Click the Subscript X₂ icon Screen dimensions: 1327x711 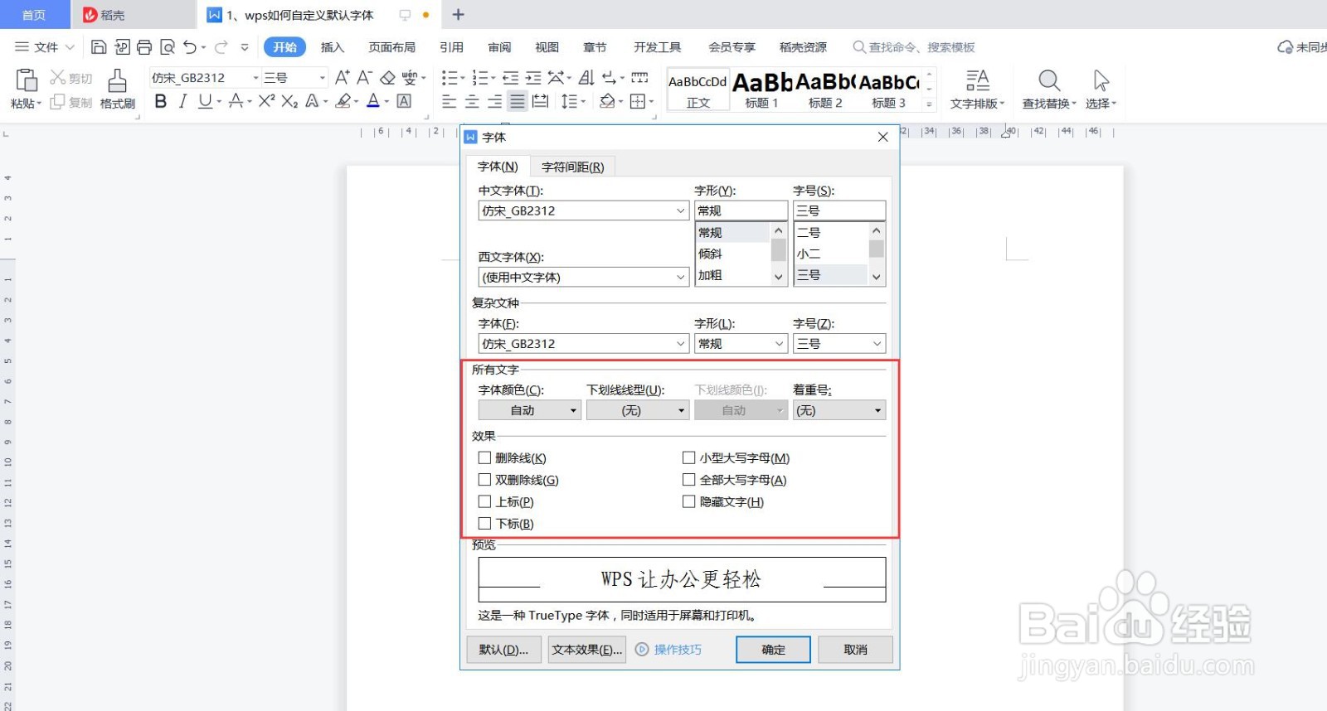pyautogui.click(x=289, y=101)
